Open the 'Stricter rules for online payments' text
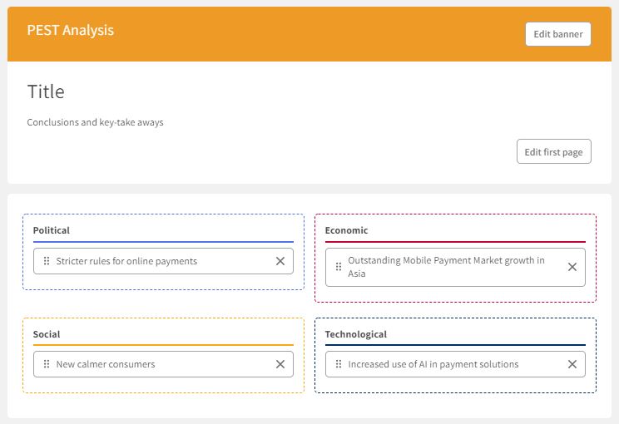The image size is (619, 424). pyautogui.click(x=126, y=261)
